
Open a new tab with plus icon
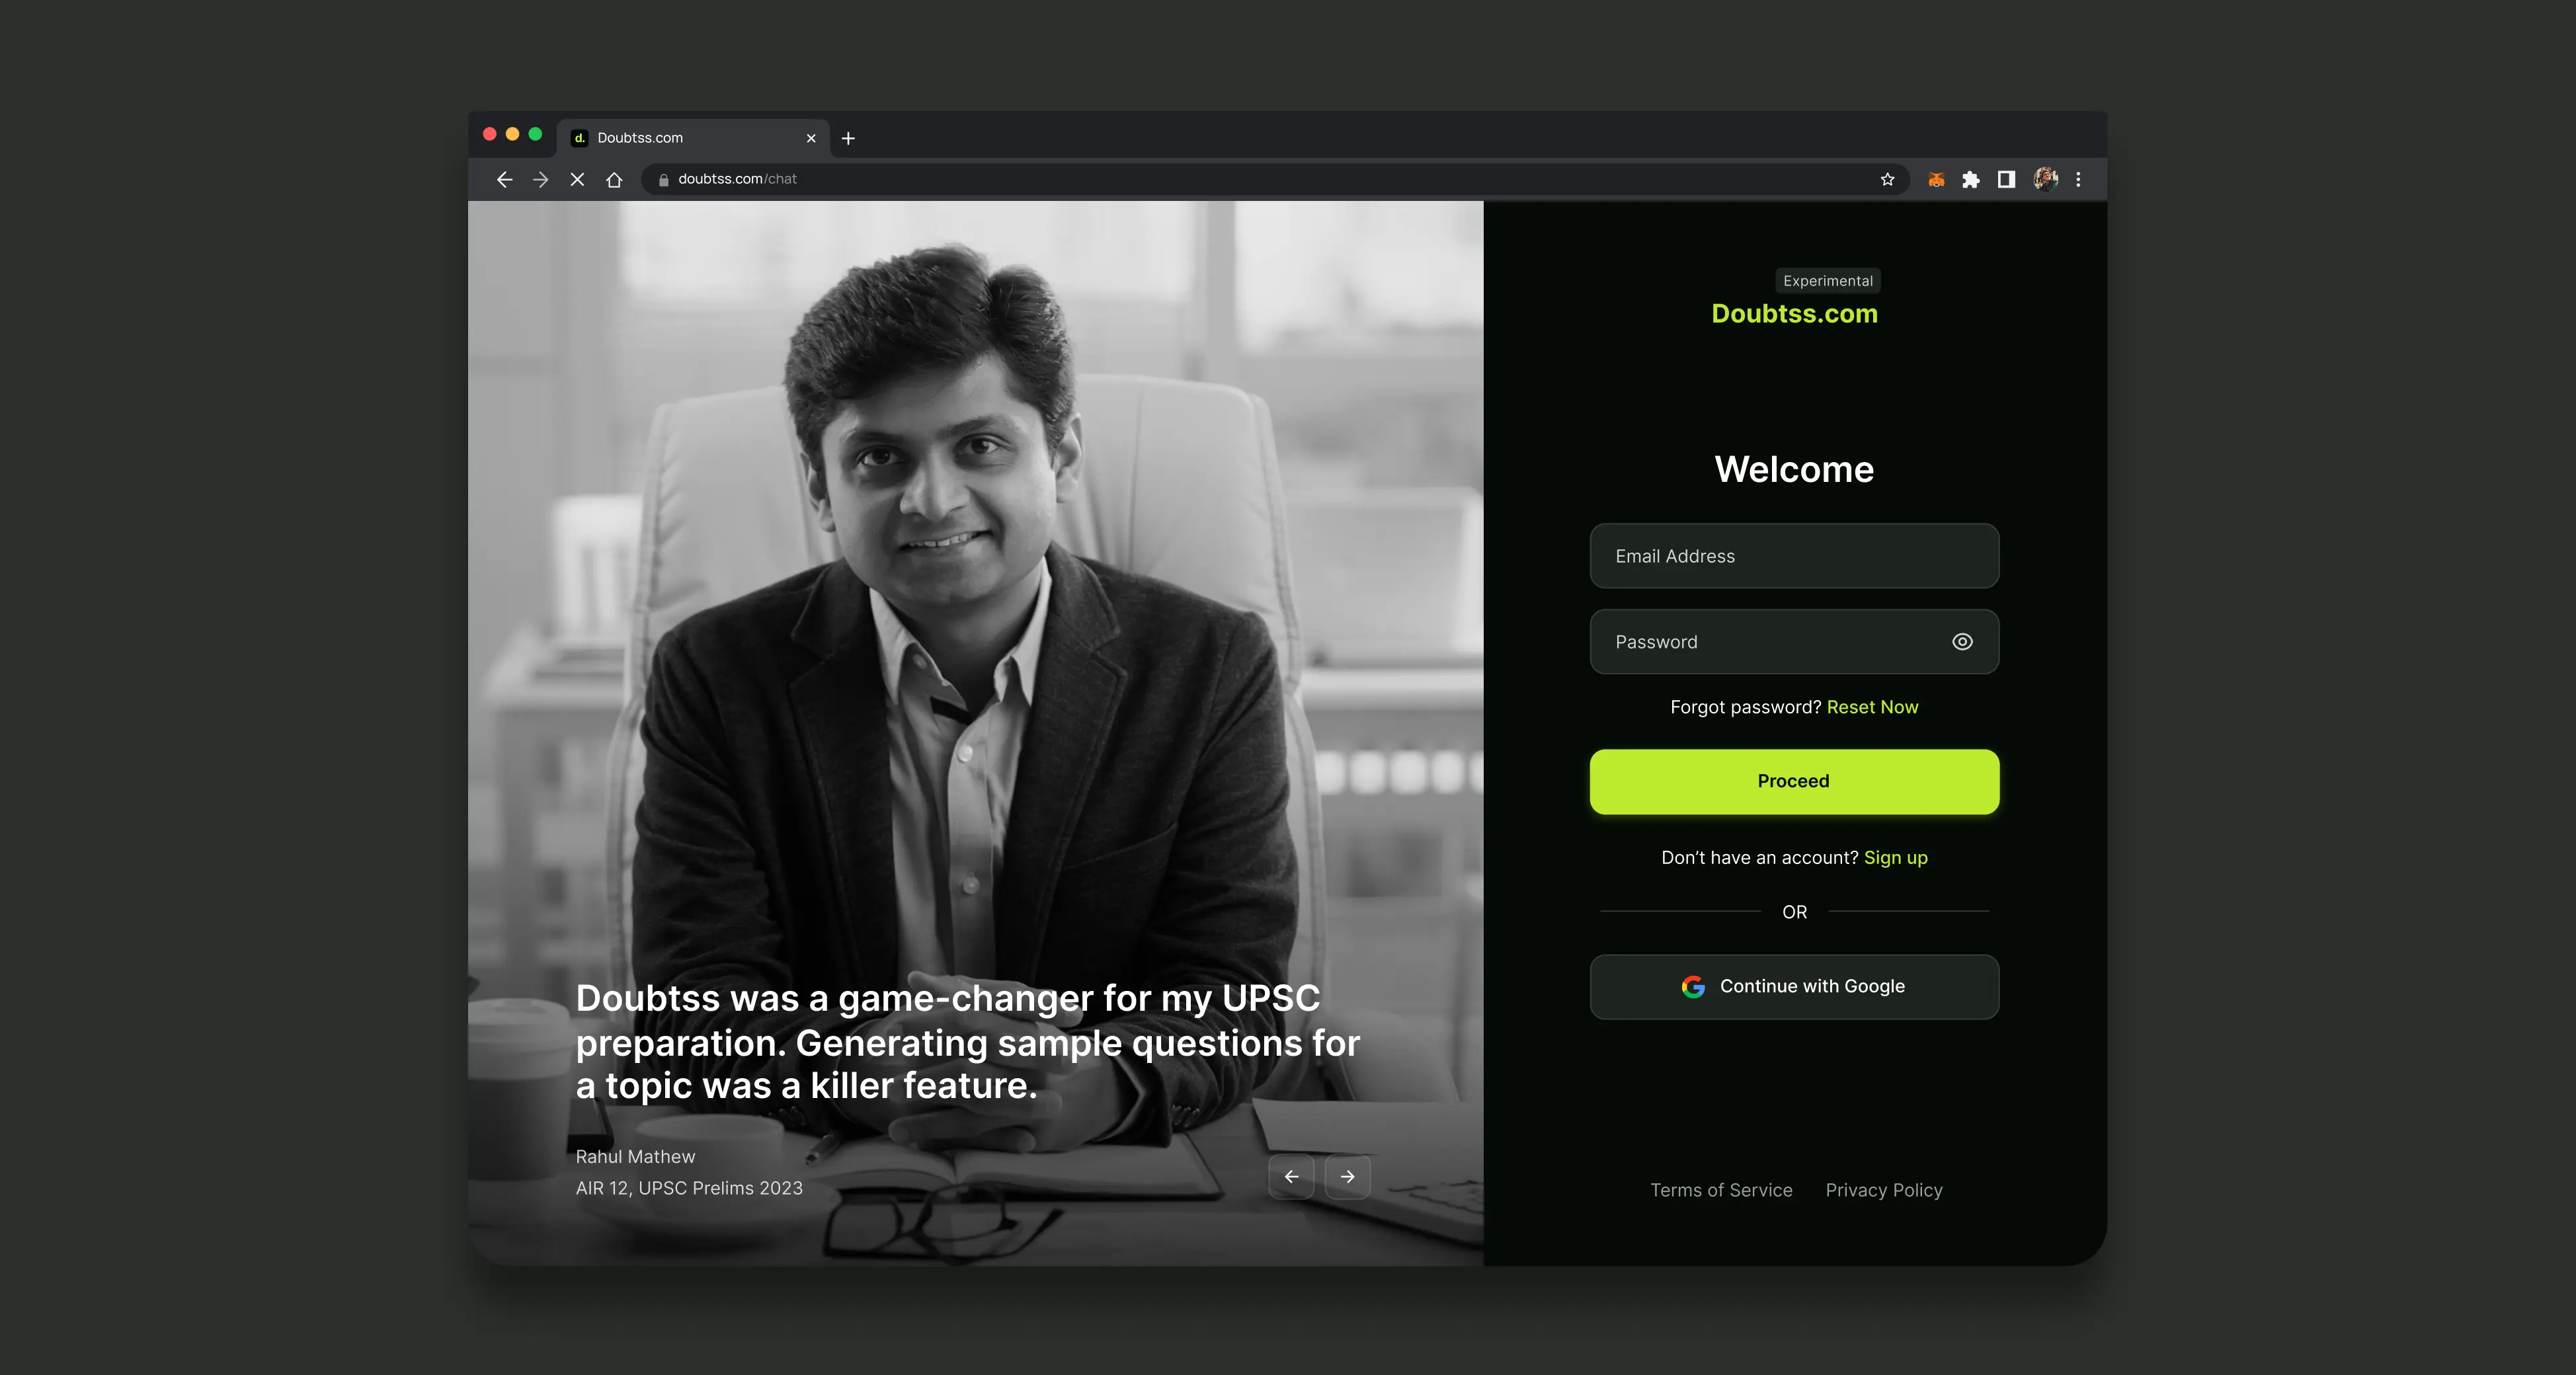(x=848, y=139)
